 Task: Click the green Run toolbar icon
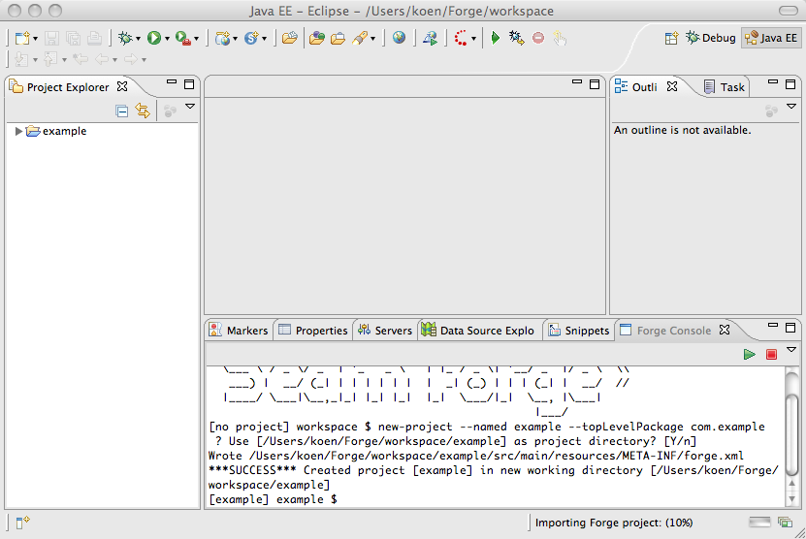pyautogui.click(x=154, y=38)
